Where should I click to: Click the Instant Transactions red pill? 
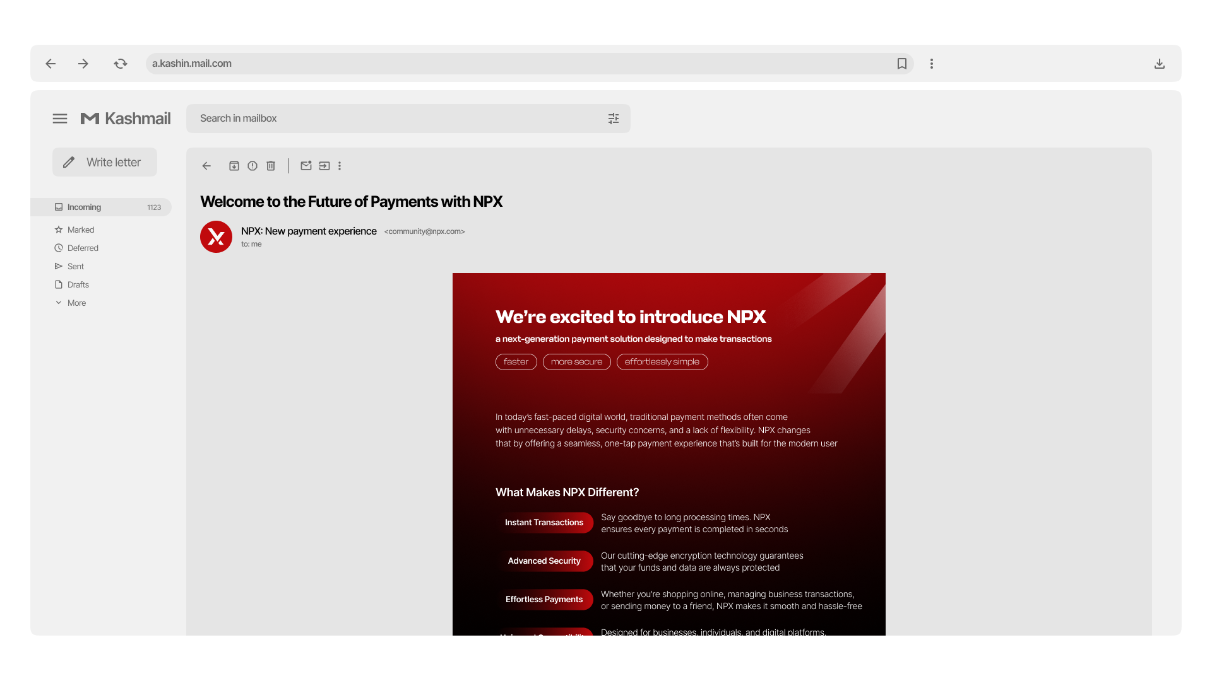point(544,522)
